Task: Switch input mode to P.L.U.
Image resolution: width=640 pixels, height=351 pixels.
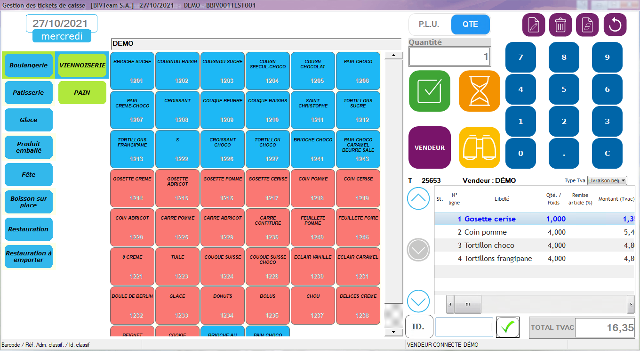Action: click(429, 24)
